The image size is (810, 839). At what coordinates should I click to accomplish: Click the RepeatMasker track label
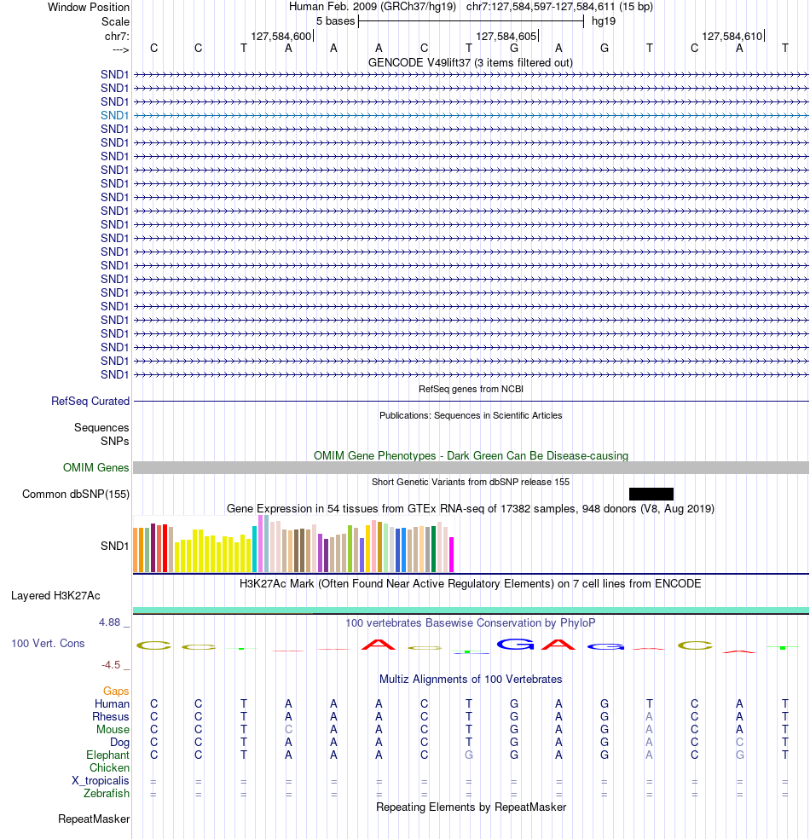pyautogui.click(x=94, y=819)
